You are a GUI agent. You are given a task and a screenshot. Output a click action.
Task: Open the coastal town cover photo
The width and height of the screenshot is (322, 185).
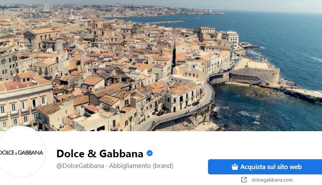161,65
